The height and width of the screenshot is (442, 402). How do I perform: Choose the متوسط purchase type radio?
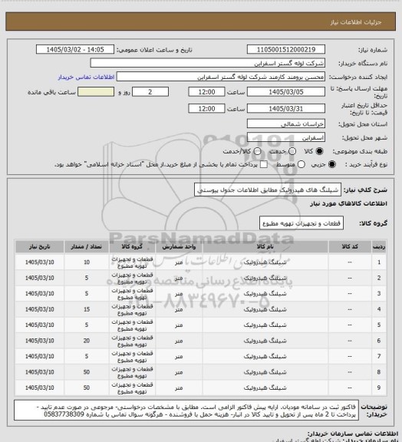[301, 164]
